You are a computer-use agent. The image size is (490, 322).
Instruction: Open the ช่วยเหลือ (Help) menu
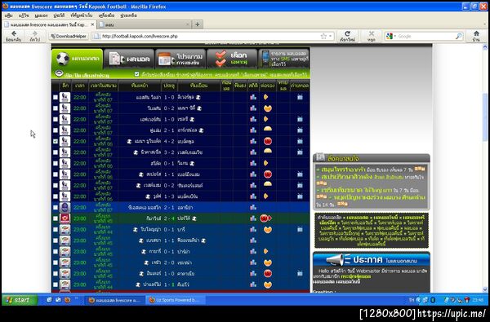coord(128,15)
